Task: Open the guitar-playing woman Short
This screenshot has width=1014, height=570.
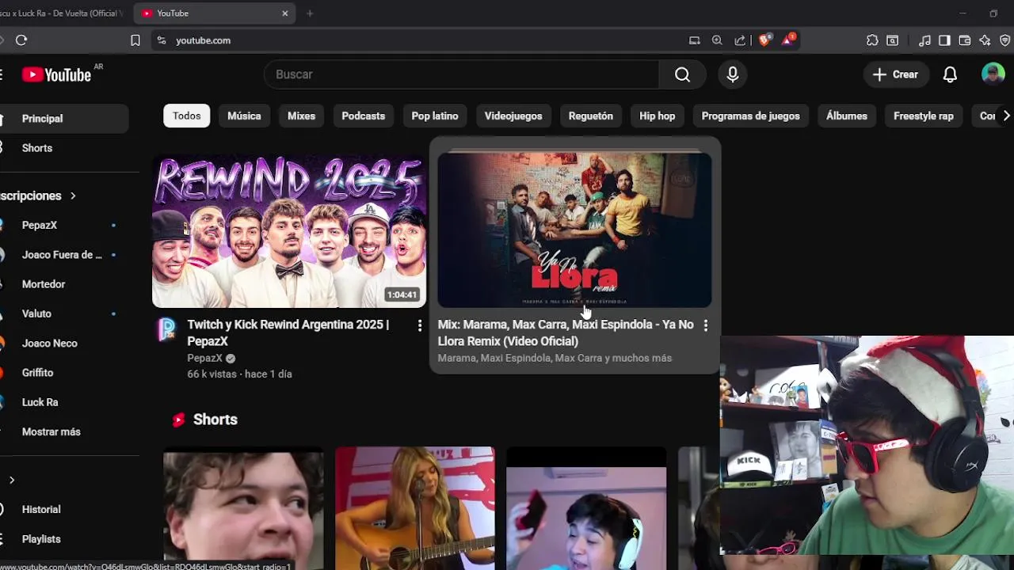Action: (415, 508)
